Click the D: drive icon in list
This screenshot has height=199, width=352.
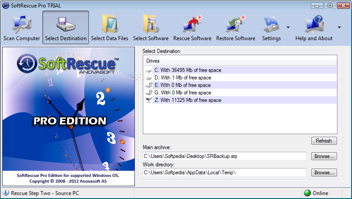click(x=149, y=78)
